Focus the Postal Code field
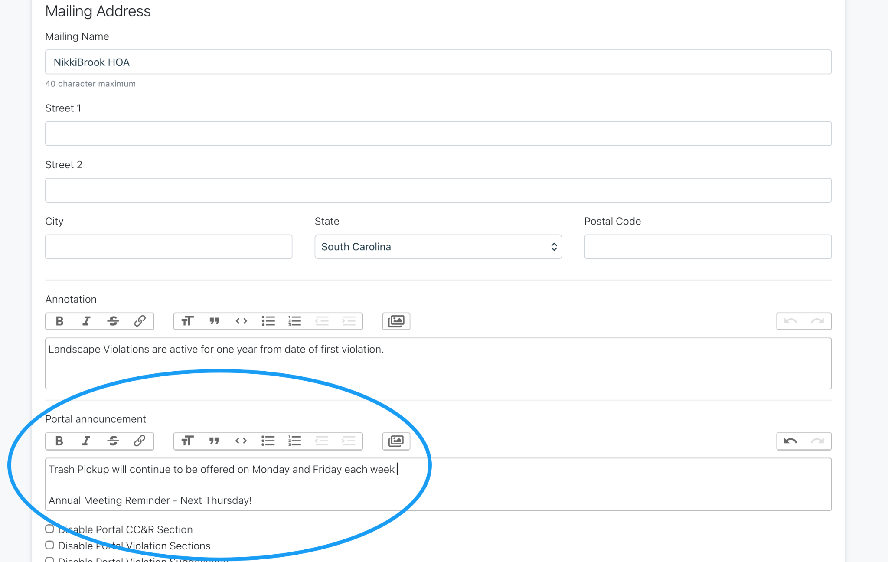This screenshot has height=562, width=888. point(708,247)
